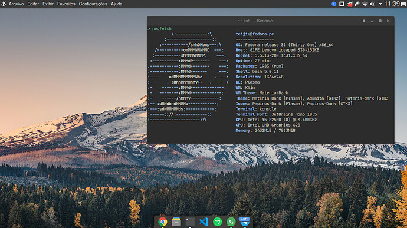Viewport: 407px width, 228px height.
Task: Open the Wi-Fi network tray icon
Action: (x=365, y=4)
